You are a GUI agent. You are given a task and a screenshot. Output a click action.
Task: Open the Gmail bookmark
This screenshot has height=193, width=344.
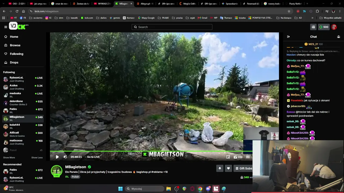[x=202, y=18]
